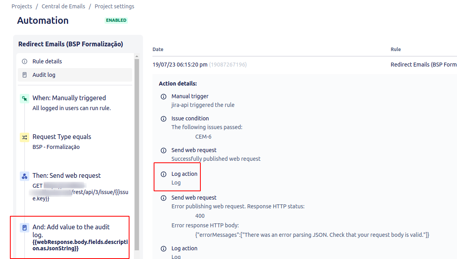Click the document icon beside Audit log

click(24, 74)
